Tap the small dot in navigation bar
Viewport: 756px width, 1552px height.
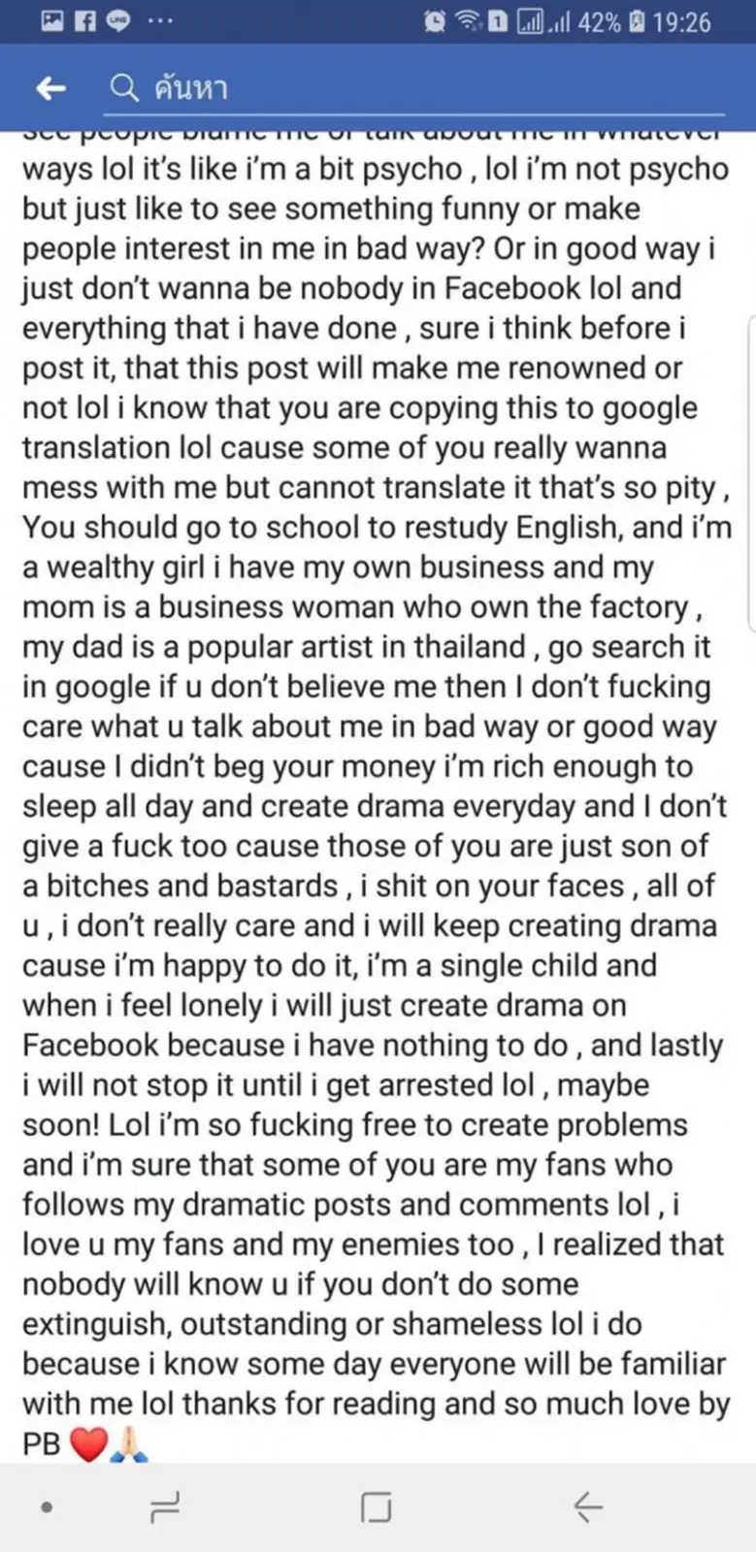point(47,1507)
